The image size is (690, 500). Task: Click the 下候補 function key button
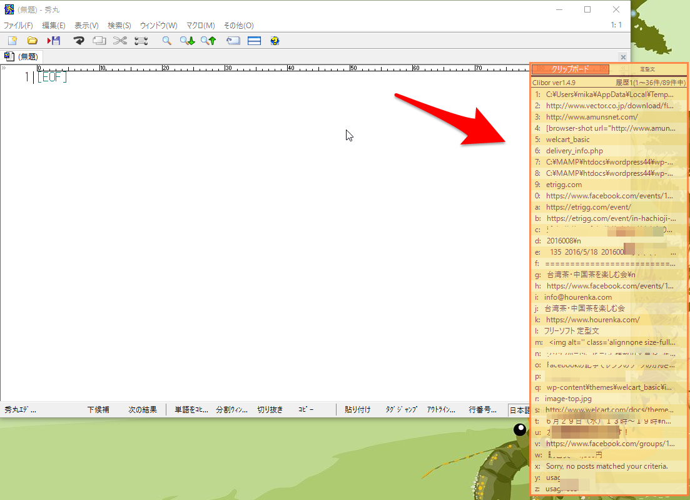click(x=98, y=410)
